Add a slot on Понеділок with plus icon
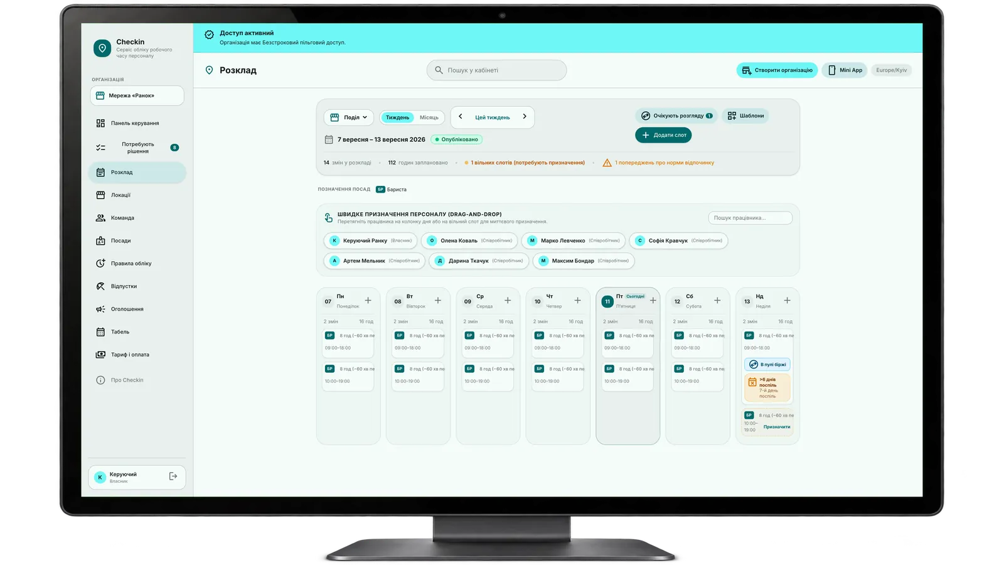The image size is (1004, 565). click(x=368, y=301)
